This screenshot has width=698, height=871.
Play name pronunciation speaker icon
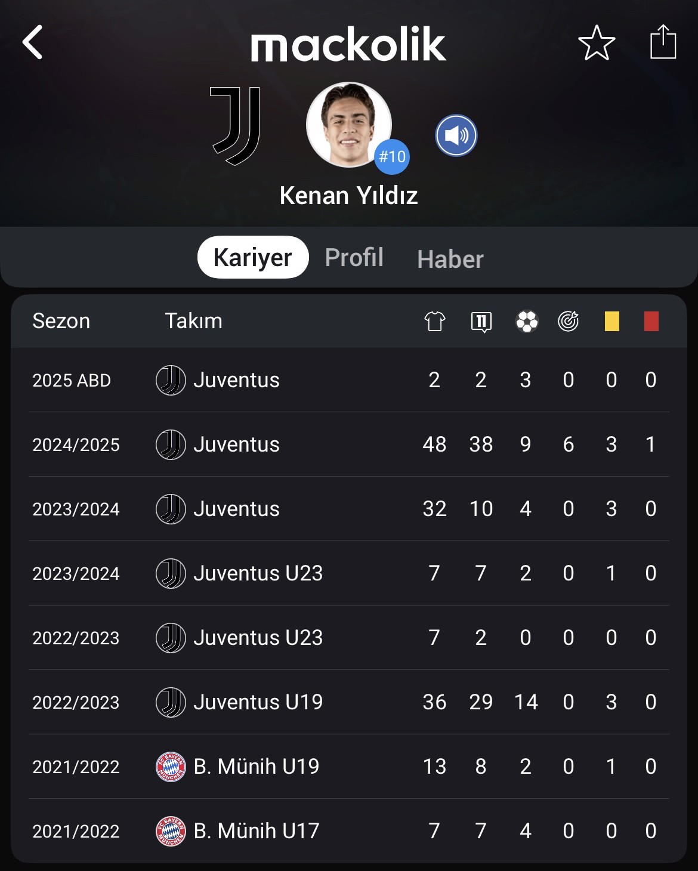pos(456,135)
